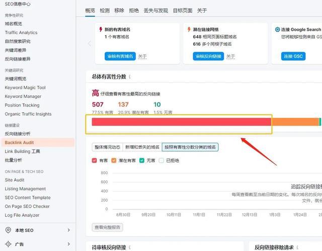Click the orange potentially toxic bar segment
This screenshot has height=251, width=322.
(295, 122)
